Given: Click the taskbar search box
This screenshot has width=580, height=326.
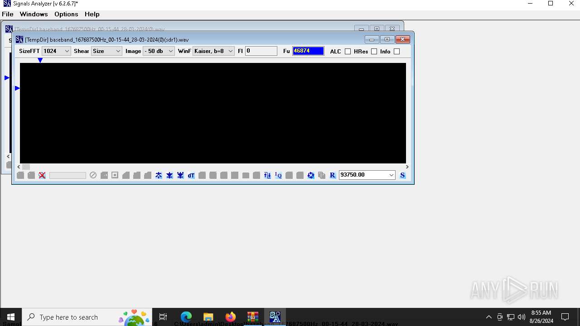Looking at the screenshot, I should 86,317.
